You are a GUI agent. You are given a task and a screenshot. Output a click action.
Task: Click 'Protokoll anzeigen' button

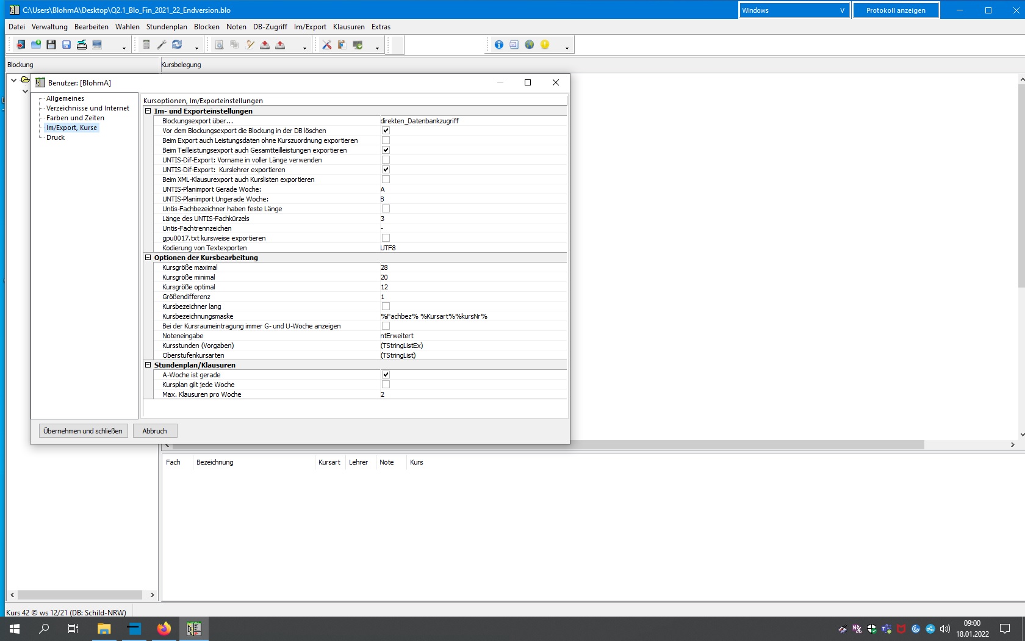[x=896, y=10]
